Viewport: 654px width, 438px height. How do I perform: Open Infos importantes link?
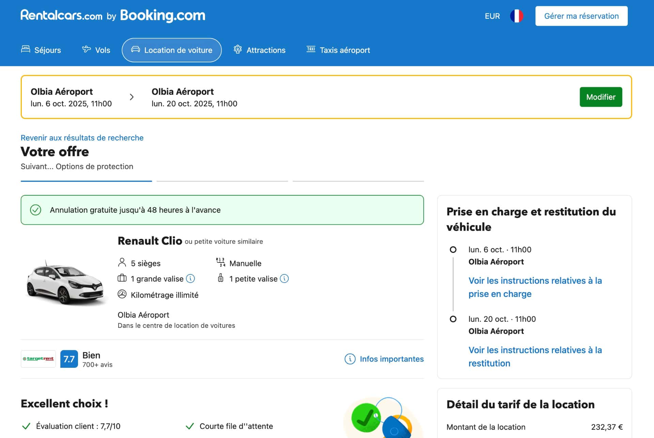[384, 359]
